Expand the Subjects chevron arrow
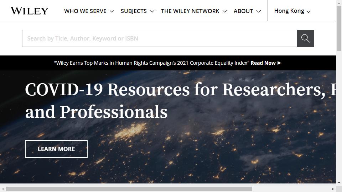This screenshot has width=342, height=192. [x=152, y=11]
